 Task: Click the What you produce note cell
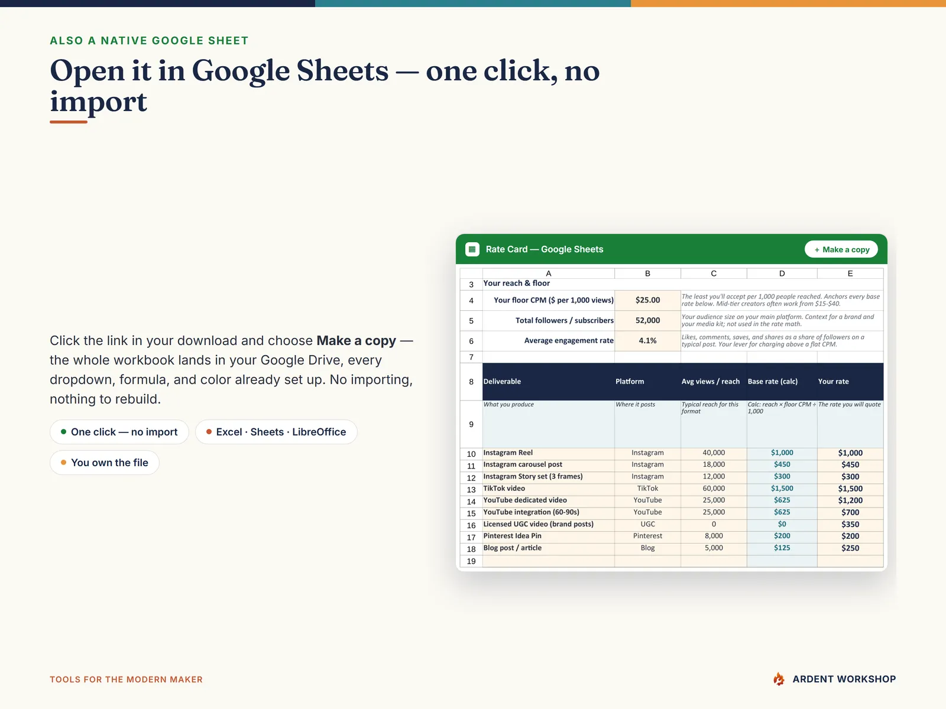[x=549, y=424]
